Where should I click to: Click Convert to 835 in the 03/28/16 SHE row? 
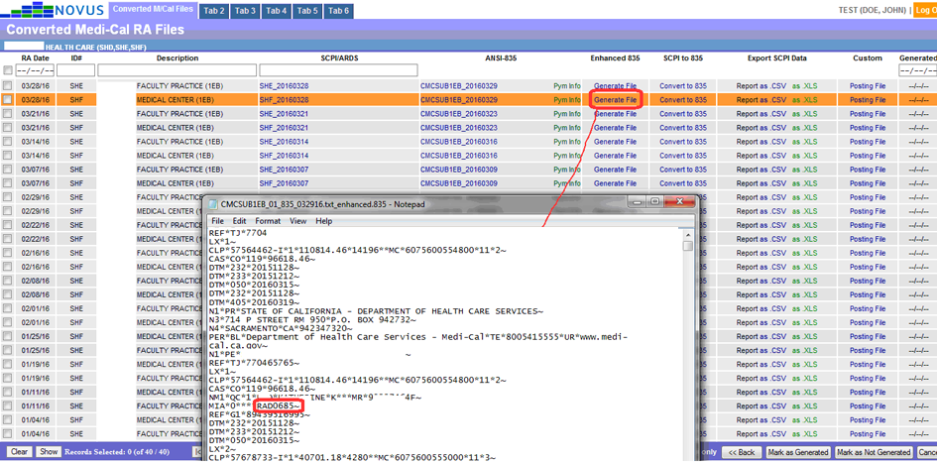pos(683,86)
